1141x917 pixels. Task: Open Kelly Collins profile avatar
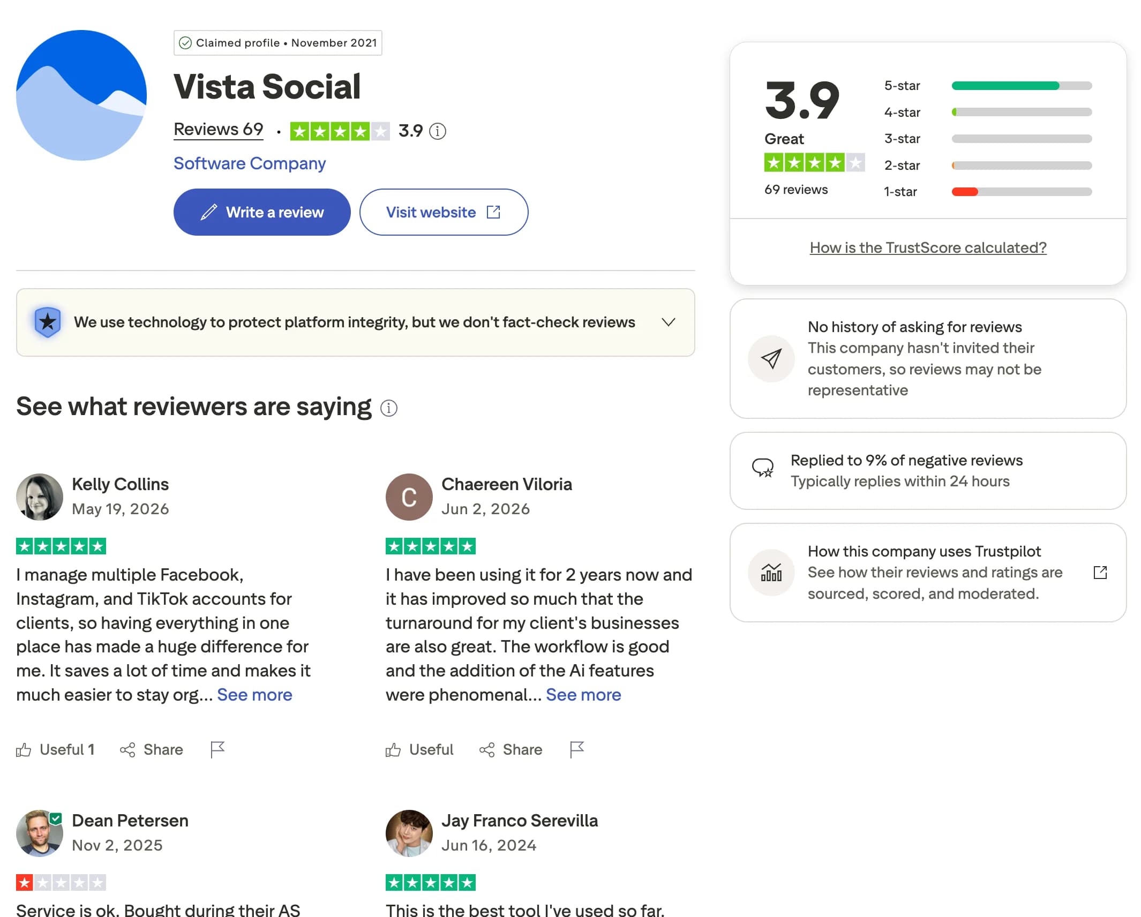click(x=40, y=497)
